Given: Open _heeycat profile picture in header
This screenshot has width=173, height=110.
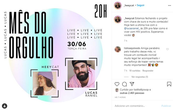Looking at the screenshot, I should coord(118,5).
